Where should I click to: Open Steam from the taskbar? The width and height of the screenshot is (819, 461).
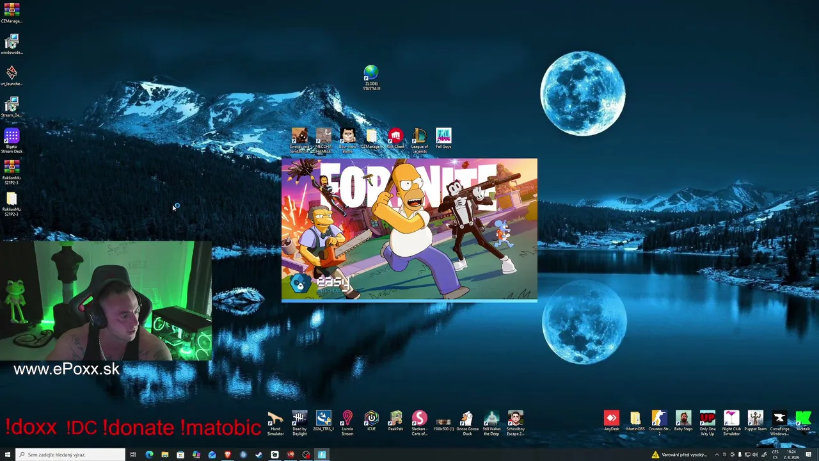pyautogui.click(x=259, y=455)
